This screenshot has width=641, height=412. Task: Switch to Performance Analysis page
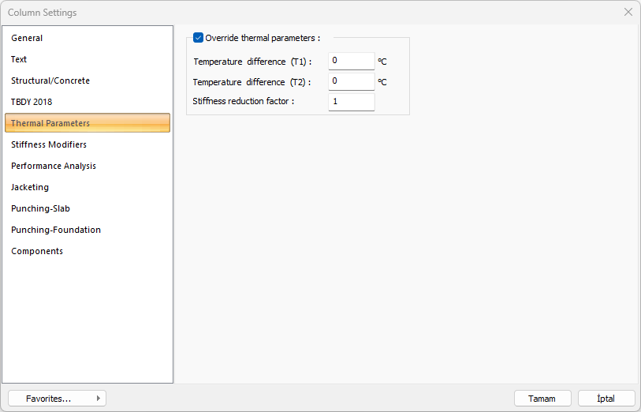point(54,166)
